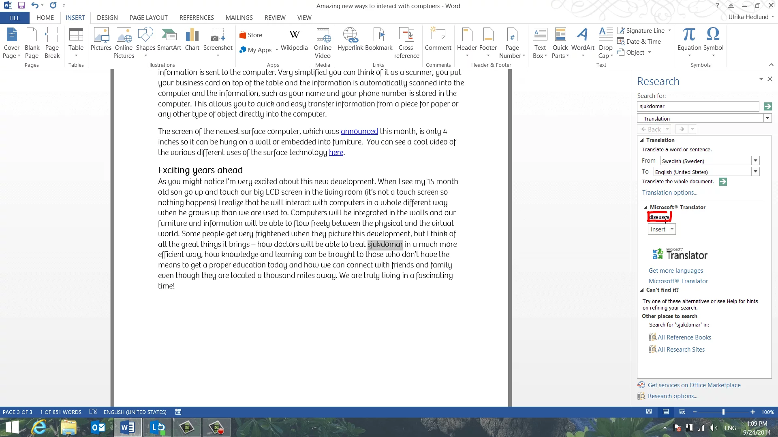Open the PAGE LAYOUT tab
The height and width of the screenshot is (437, 778).
click(148, 18)
